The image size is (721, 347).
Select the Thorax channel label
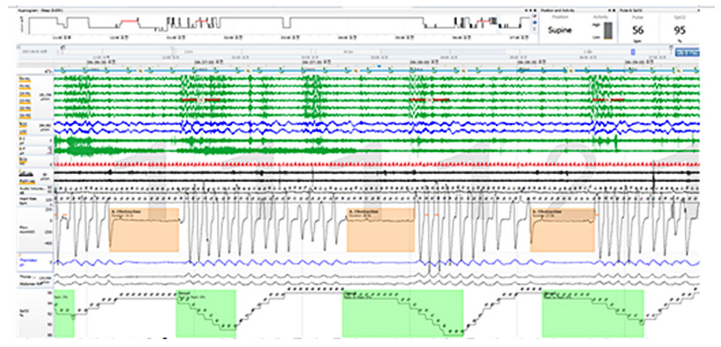coord(25,278)
